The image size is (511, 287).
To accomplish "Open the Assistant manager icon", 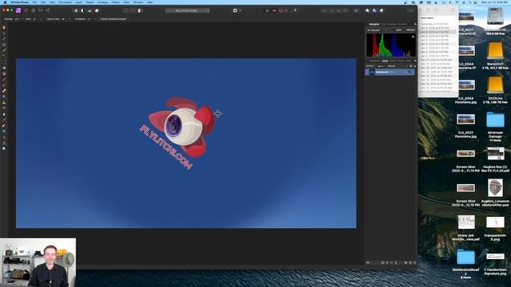I will pyautogui.click(x=295, y=10).
